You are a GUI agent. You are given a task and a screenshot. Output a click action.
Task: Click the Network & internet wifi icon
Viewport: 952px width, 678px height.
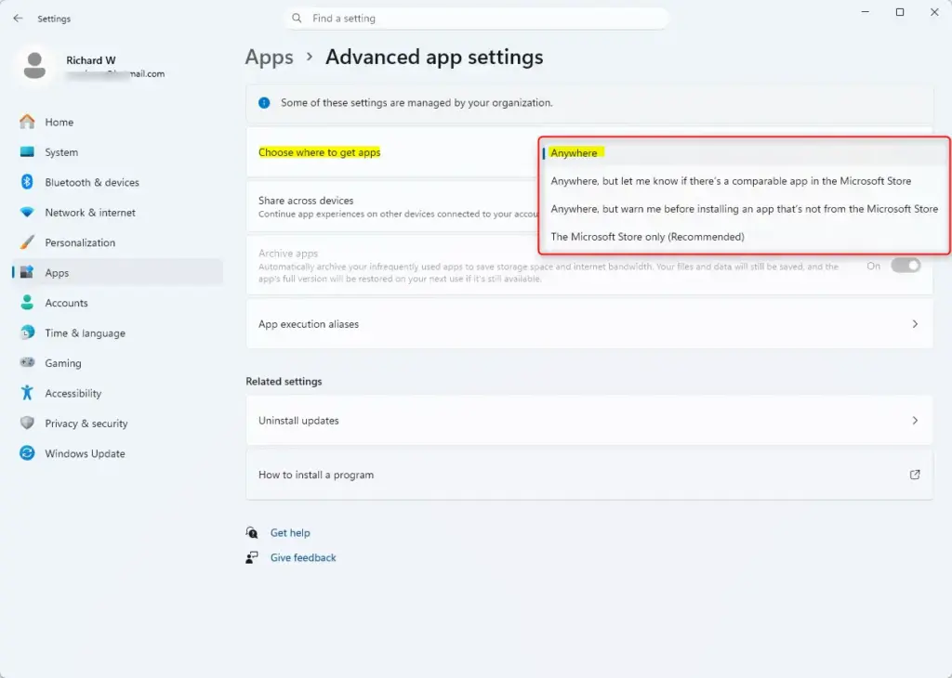coord(27,213)
